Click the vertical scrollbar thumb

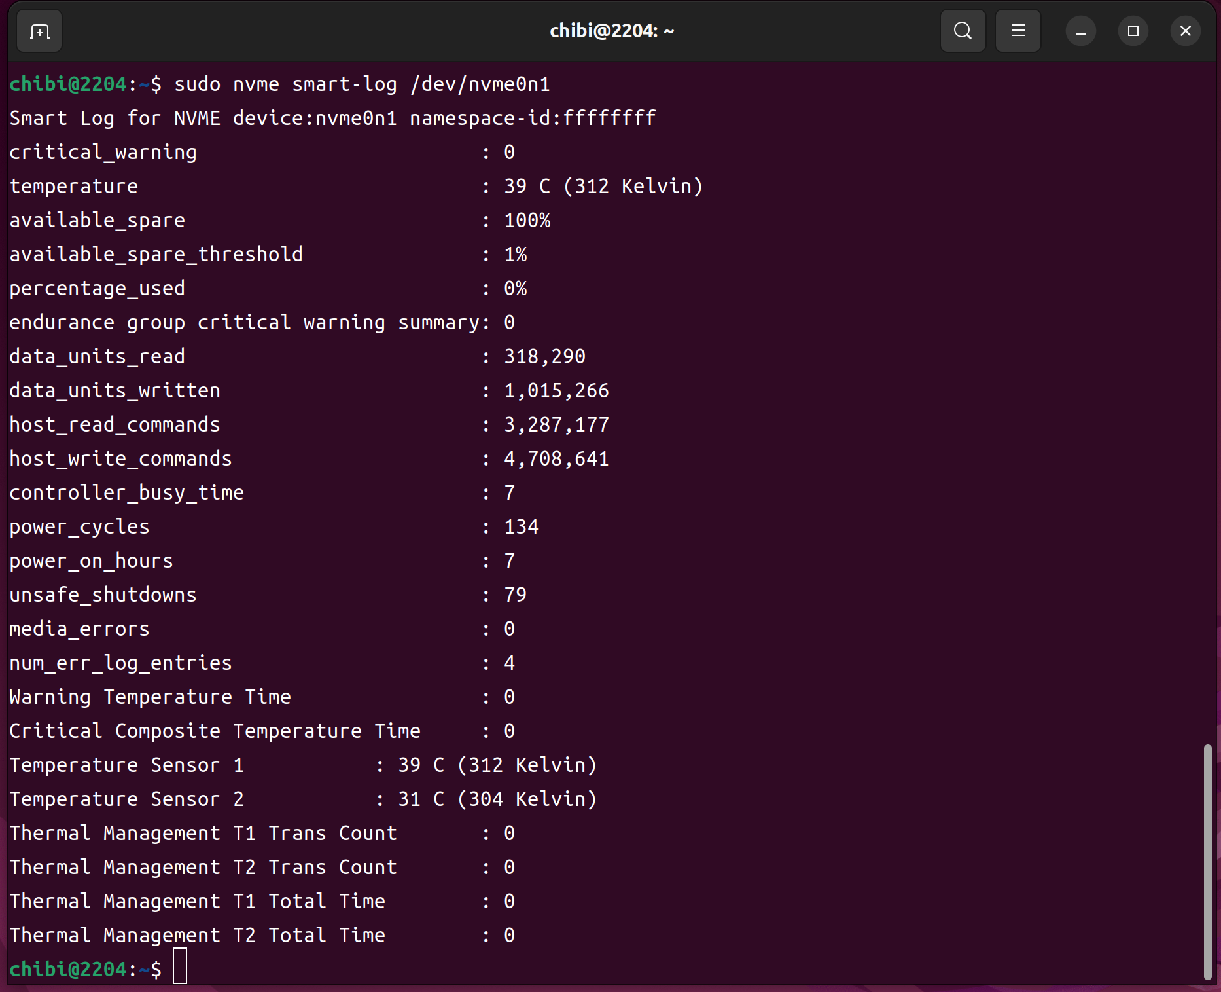coord(1207,861)
